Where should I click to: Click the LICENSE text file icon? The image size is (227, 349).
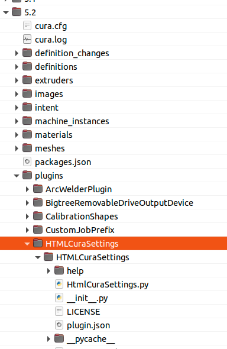tap(59, 311)
